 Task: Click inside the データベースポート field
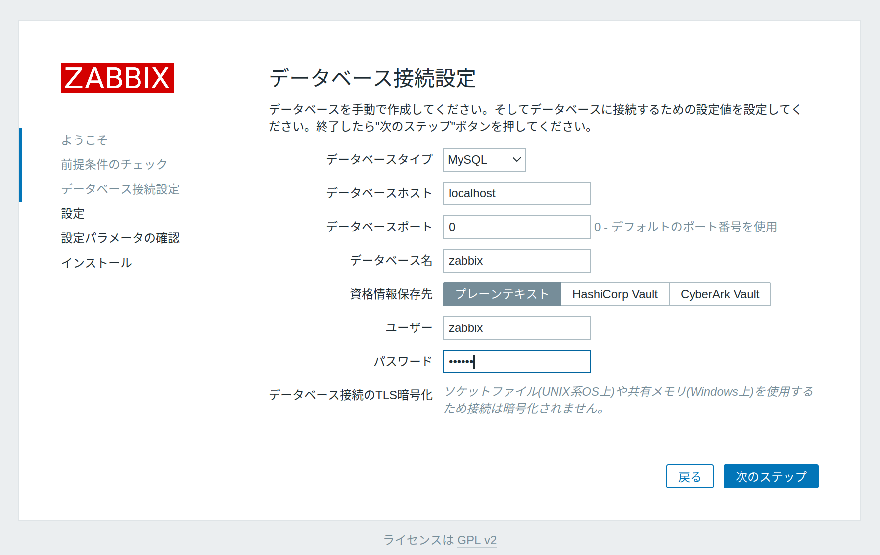pyautogui.click(x=516, y=227)
